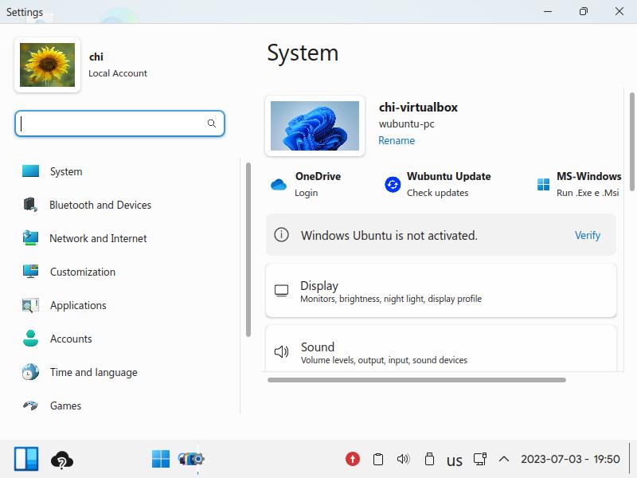This screenshot has width=637, height=478.
Task: Click the Rename link under wubuntu-pc
Action: 397,141
